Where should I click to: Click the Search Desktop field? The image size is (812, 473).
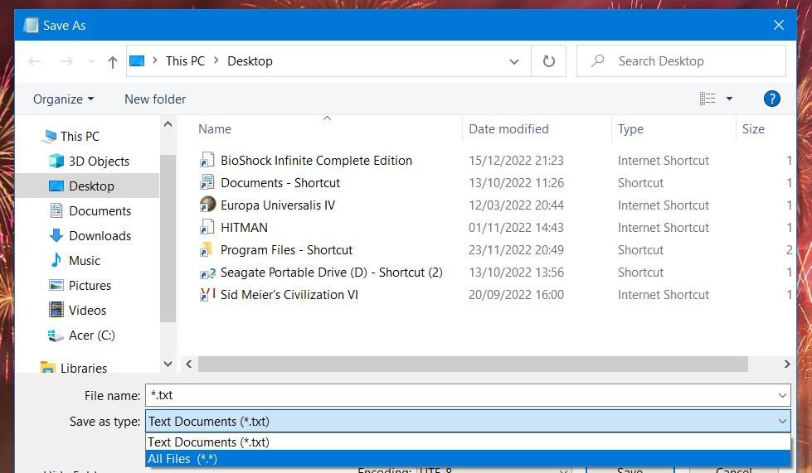pos(682,61)
